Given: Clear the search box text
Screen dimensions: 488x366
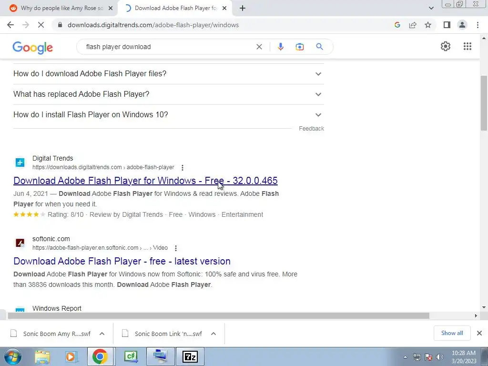Looking at the screenshot, I should pos(259,47).
